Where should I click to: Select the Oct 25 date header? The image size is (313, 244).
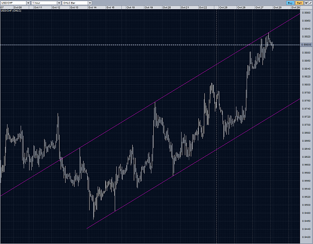(x=223, y=8)
